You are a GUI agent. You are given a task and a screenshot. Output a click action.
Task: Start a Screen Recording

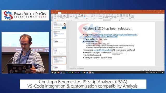coord(133,16)
